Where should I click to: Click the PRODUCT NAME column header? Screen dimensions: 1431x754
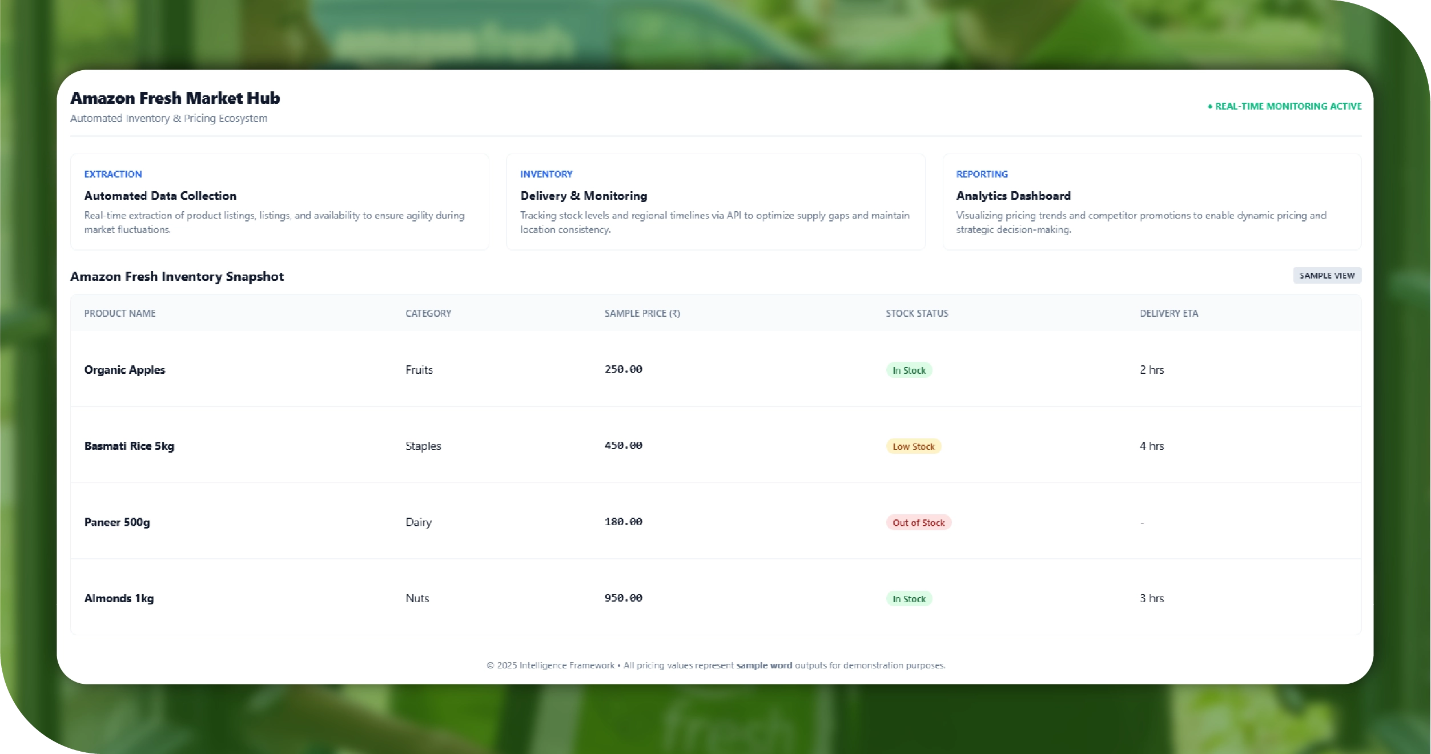[x=120, y=313]
